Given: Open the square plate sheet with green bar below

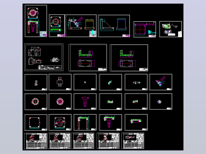Looking at the screenshot, I should 57,26.
